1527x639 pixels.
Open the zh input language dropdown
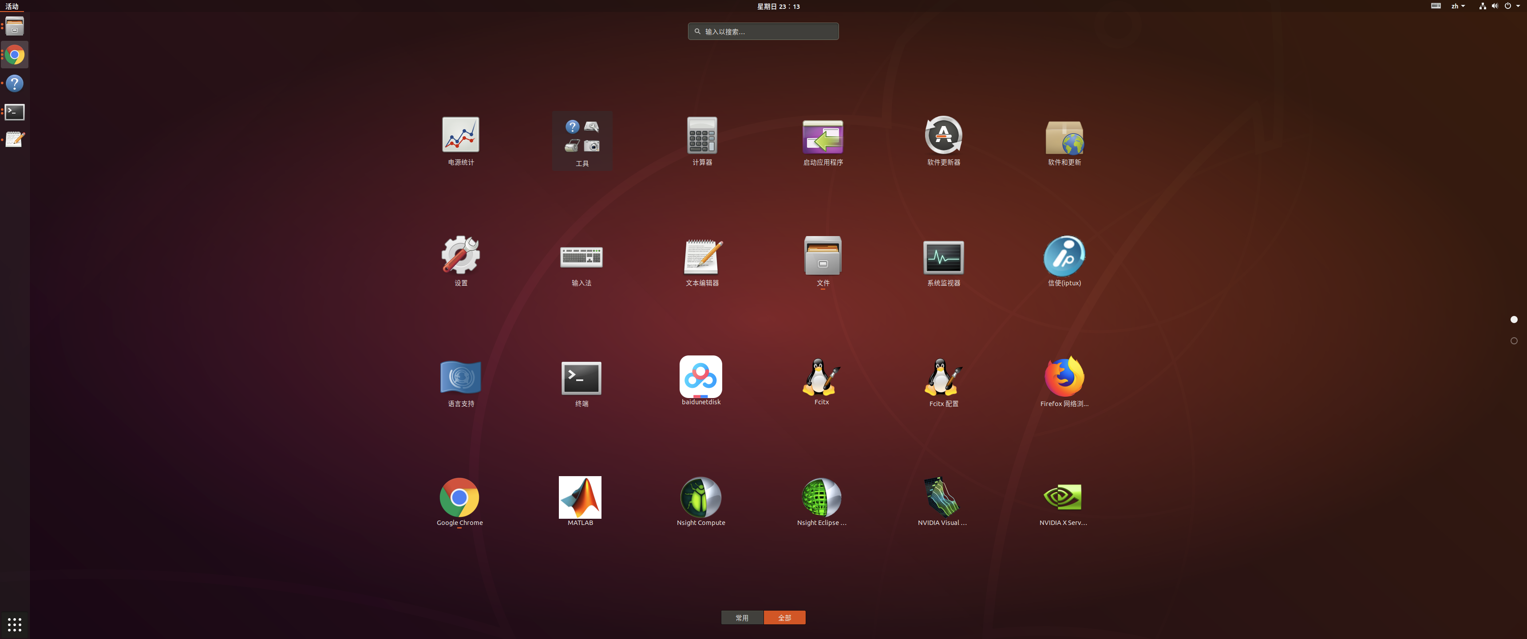(x=1458, y=6)
